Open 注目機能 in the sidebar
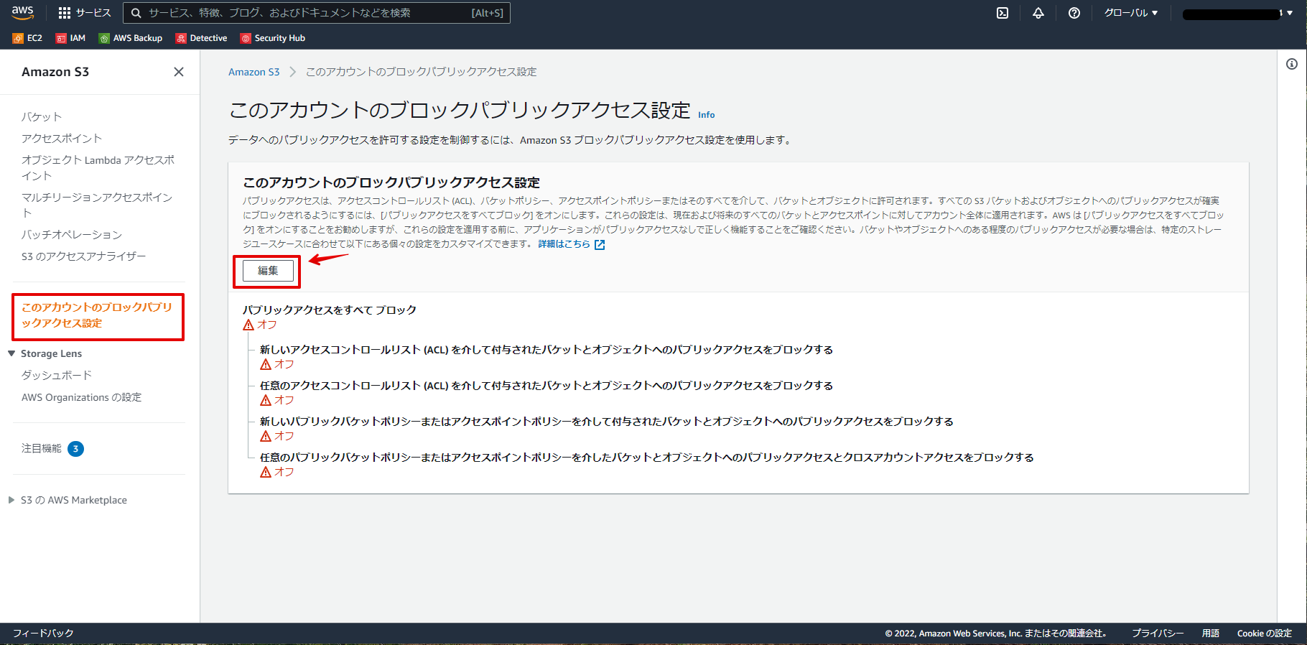Viewport: 1307px width, 645px height. pyautogui.click(x=42, y=448)
